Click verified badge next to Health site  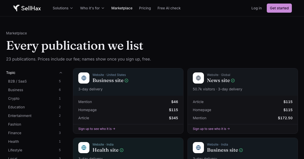point(122,150)
